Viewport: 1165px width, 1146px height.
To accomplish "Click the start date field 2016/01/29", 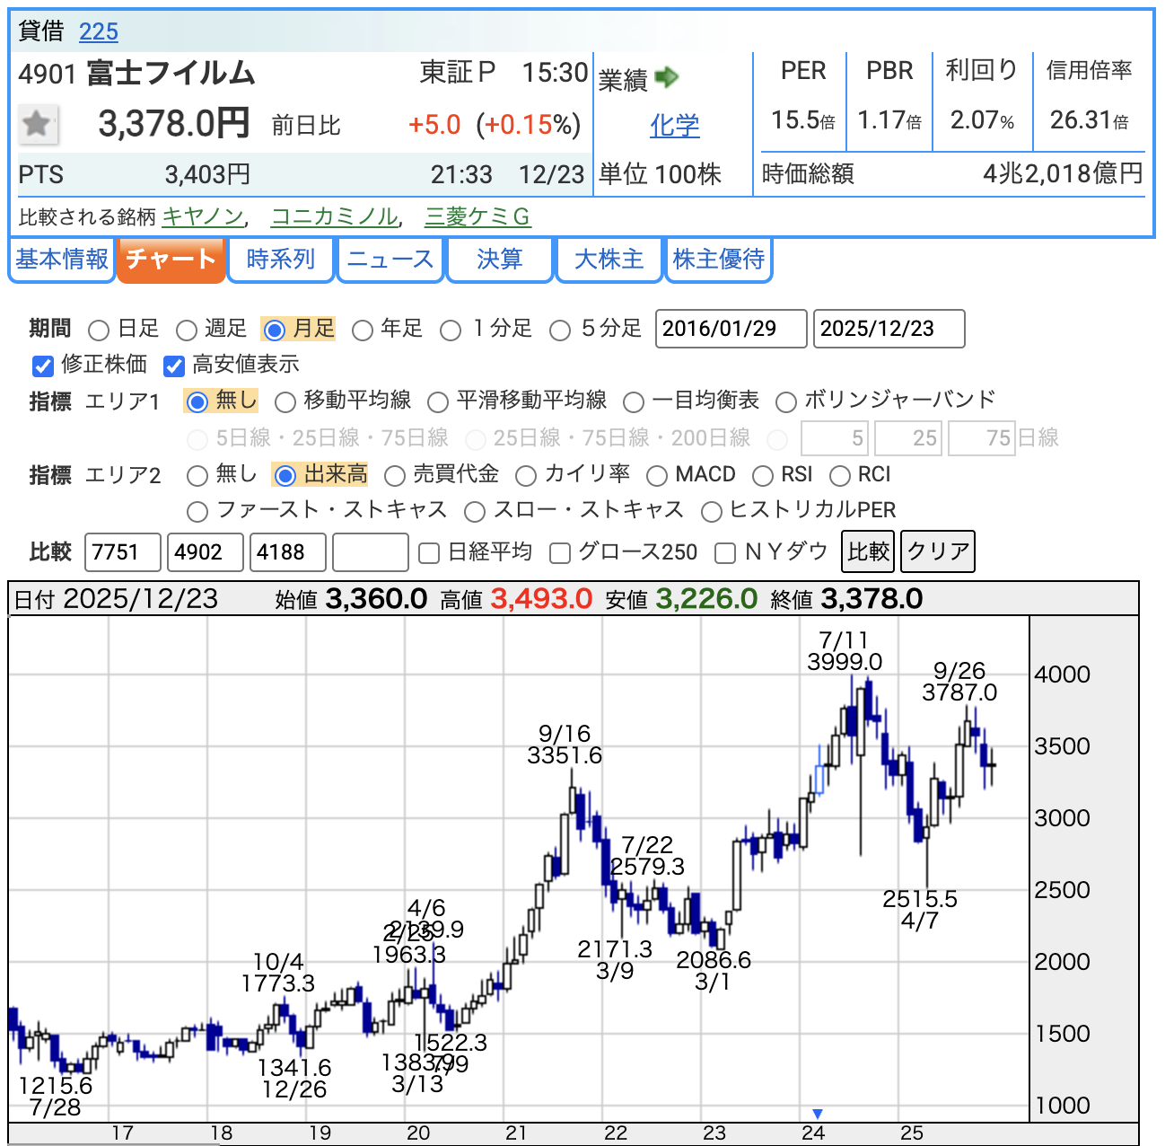I will [731, 329].
